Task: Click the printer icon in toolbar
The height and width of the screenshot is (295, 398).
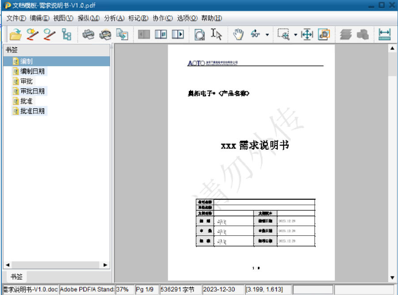Action: click(x=88, y=34)
